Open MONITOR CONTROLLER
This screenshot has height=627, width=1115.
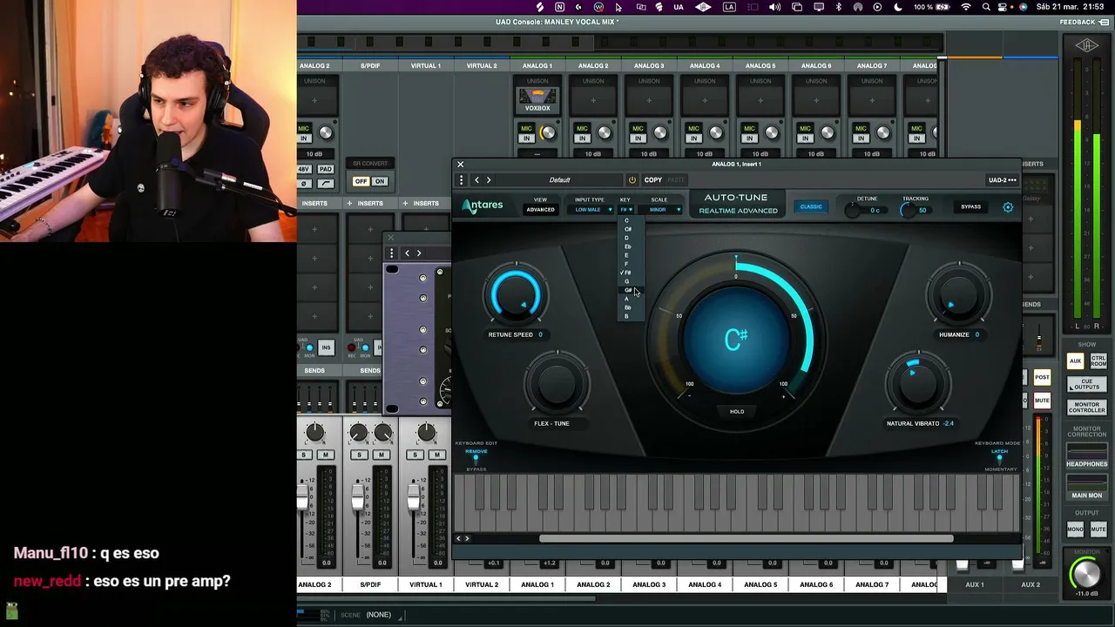tap(1087, 407)
